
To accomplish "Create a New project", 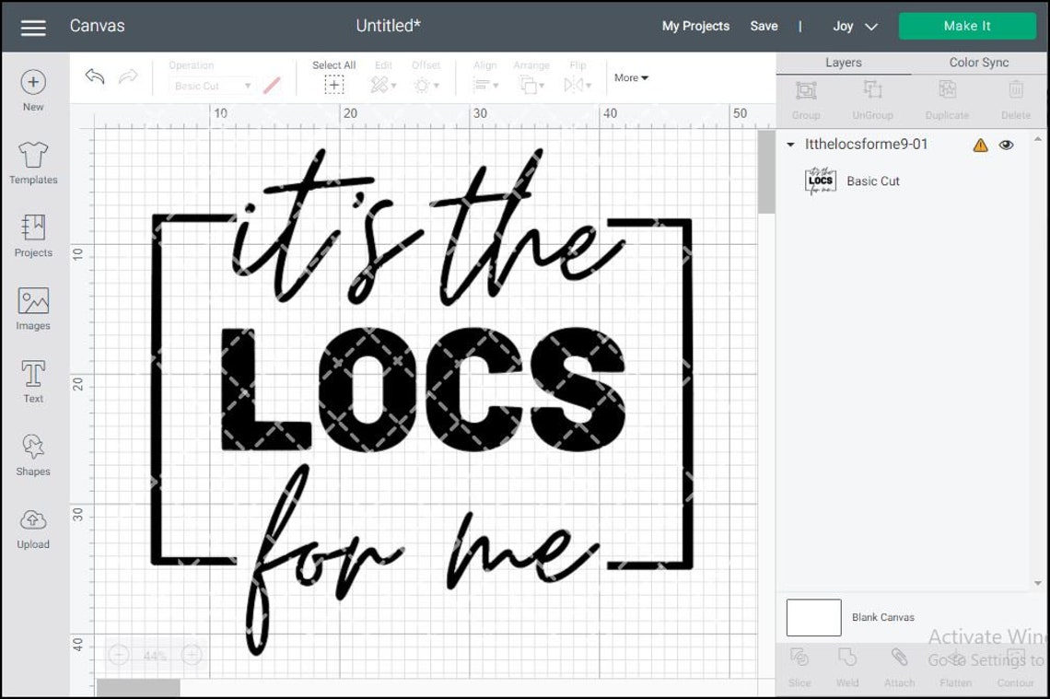I will (x=33, y=90).
